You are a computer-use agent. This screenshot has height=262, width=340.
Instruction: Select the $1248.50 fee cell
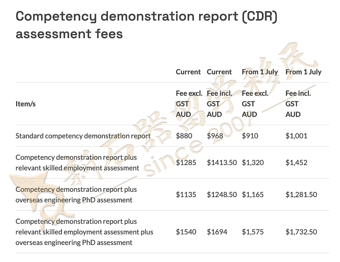[222, 195]
